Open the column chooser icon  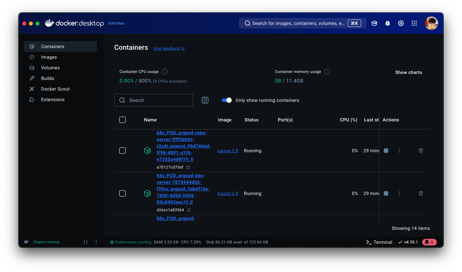[x=205, y=100]
